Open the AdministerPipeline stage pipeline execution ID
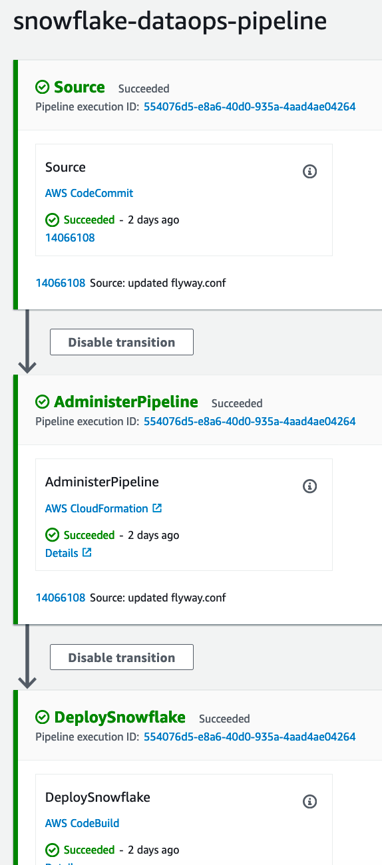 tap(250, 421)
